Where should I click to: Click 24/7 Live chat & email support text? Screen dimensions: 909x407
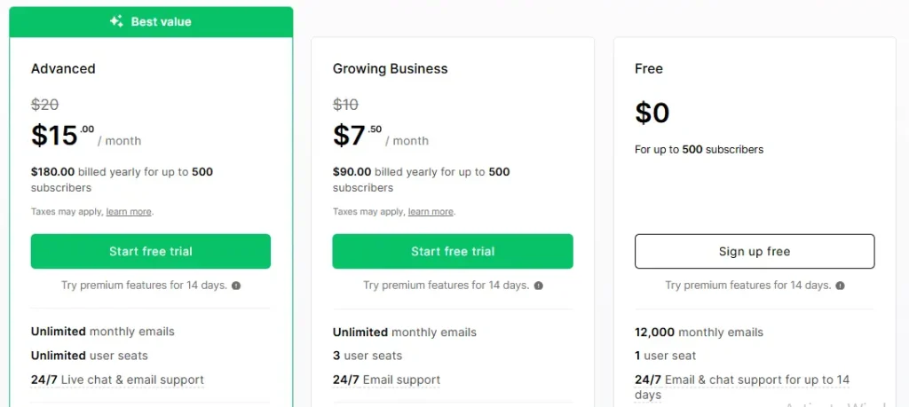pos(117,380)
